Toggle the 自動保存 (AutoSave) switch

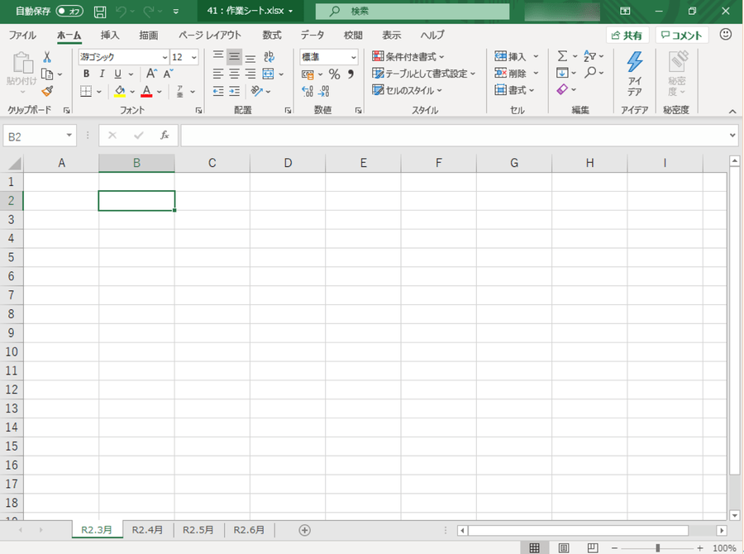point(70,12)
